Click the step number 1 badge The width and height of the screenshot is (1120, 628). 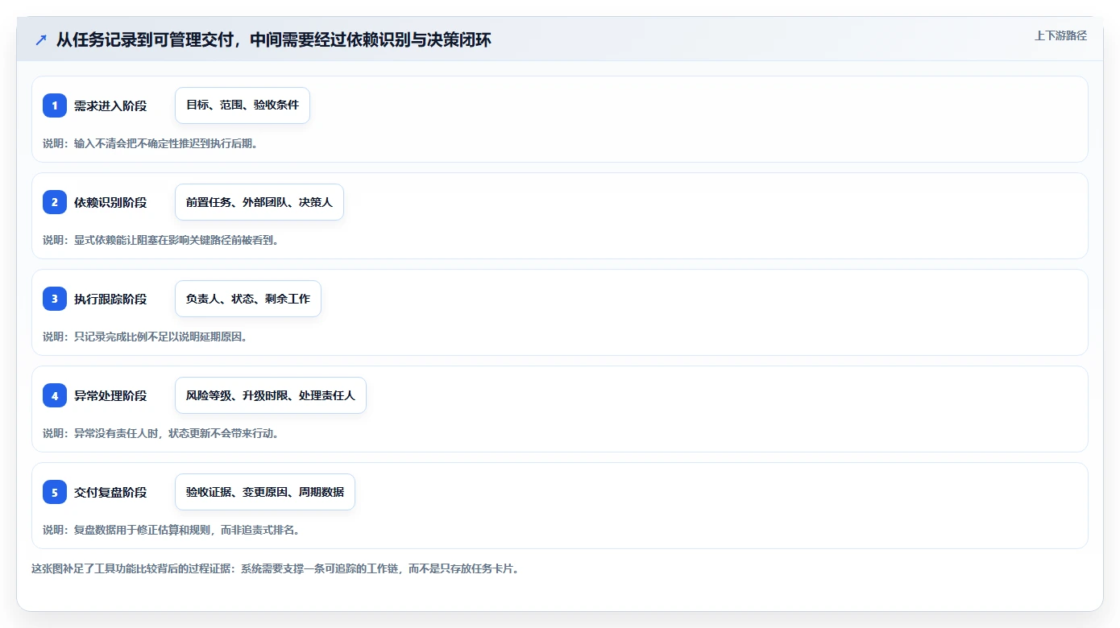pos(55,105)
